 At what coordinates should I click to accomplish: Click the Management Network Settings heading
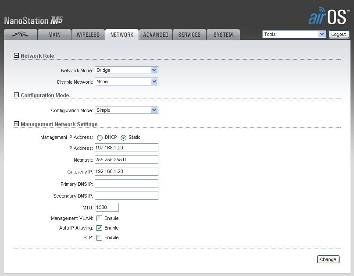(59, 124)
